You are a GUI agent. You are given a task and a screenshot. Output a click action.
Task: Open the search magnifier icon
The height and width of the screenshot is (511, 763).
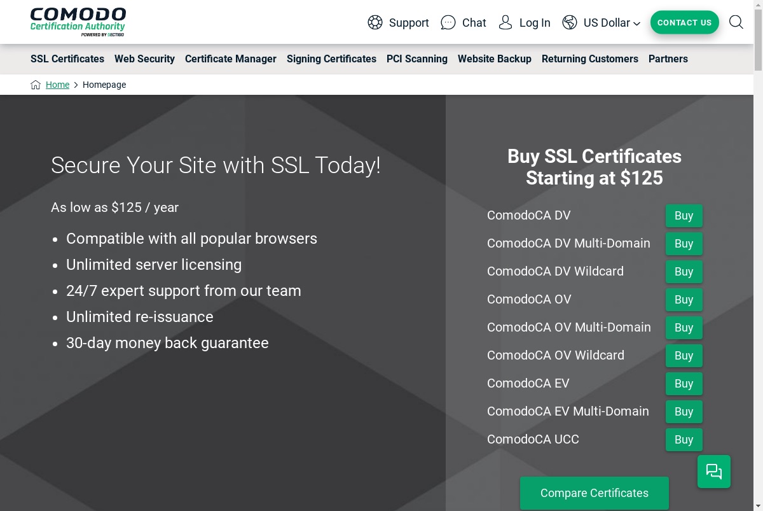(x=736, y=22)
